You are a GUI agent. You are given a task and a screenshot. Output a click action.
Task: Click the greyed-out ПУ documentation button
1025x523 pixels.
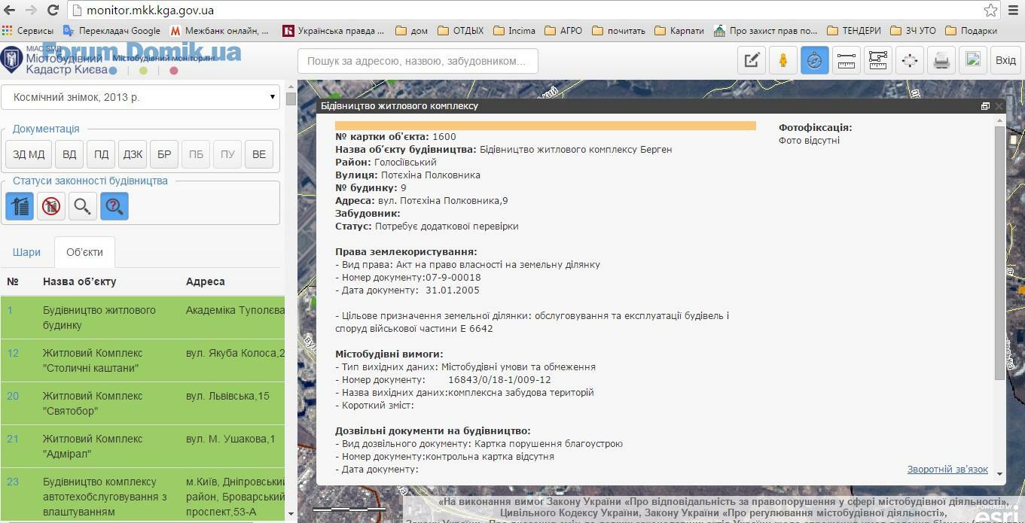click(227, 154)
